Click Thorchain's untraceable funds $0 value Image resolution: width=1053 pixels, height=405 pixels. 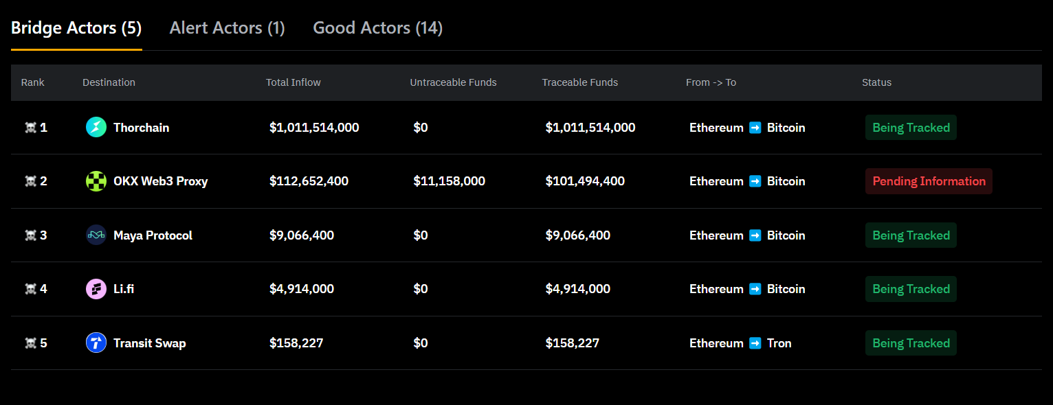(421, 128)
